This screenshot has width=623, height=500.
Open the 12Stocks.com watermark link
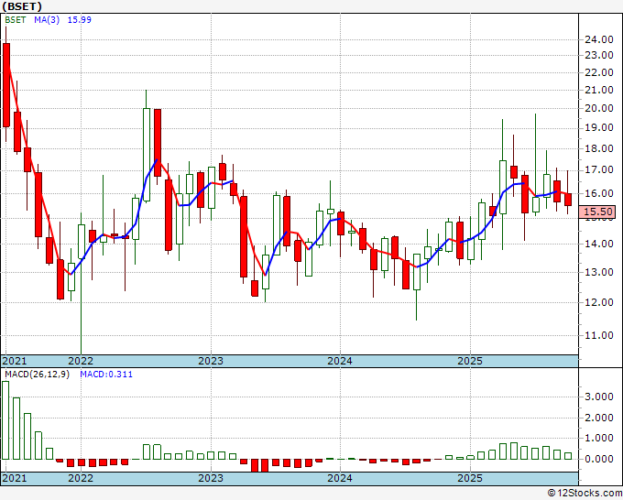click(x=584, y=494)
